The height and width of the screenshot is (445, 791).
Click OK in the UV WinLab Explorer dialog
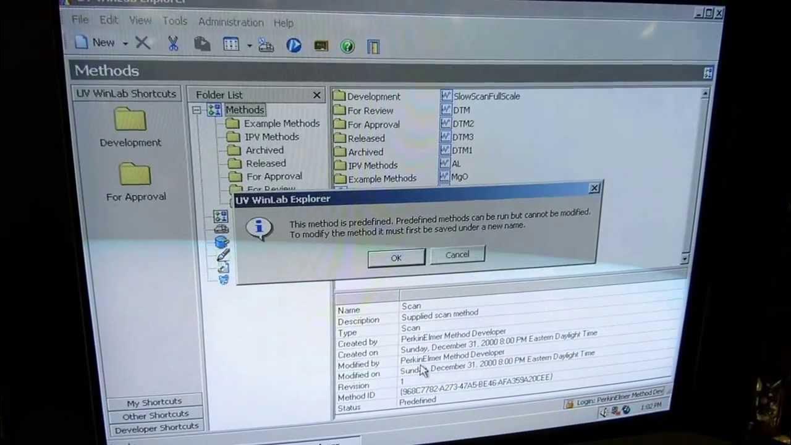coord(396,258)
